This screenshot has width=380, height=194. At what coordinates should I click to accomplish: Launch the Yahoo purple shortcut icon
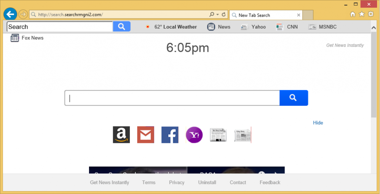pyautogui.click(x=194, y=135)
